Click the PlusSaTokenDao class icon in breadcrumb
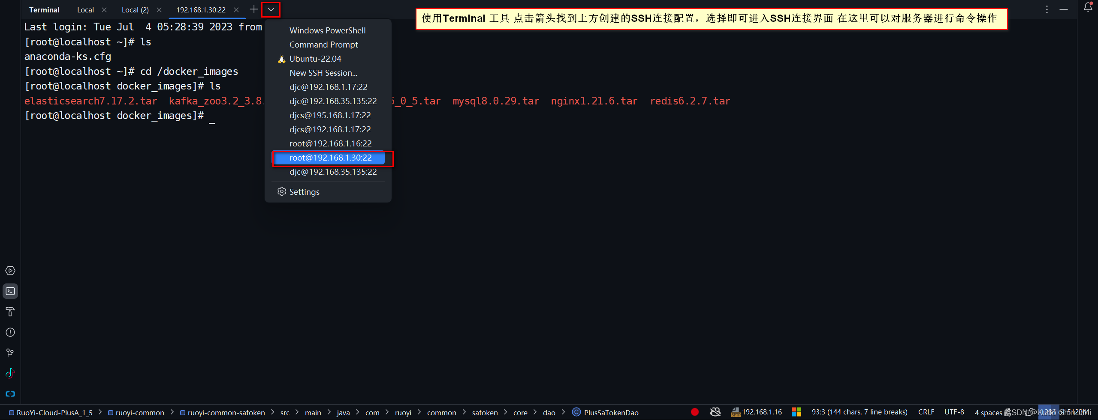 [x=576, y=412]
